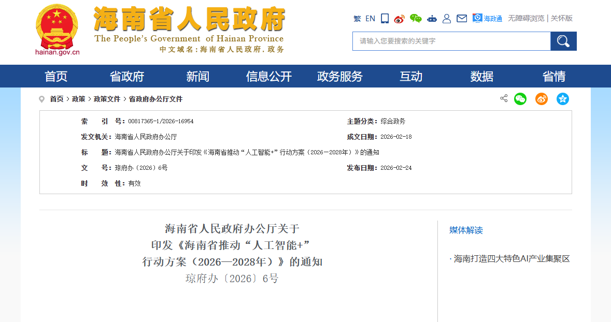This screenshot has height=322, width=611.
Task: Switch the site to English via EN
Action: click(x=370, y=18)
